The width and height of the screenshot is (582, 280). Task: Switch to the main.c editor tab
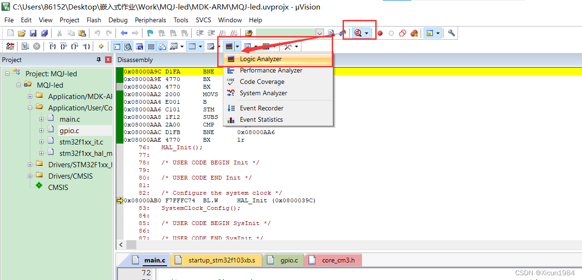pos(149,260)
